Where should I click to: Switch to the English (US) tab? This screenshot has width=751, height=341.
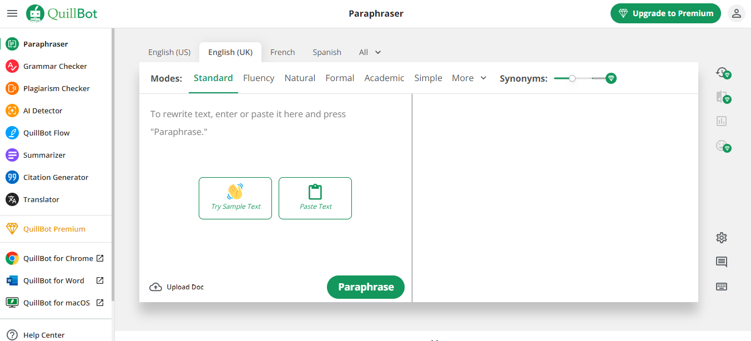pos(169,52)
